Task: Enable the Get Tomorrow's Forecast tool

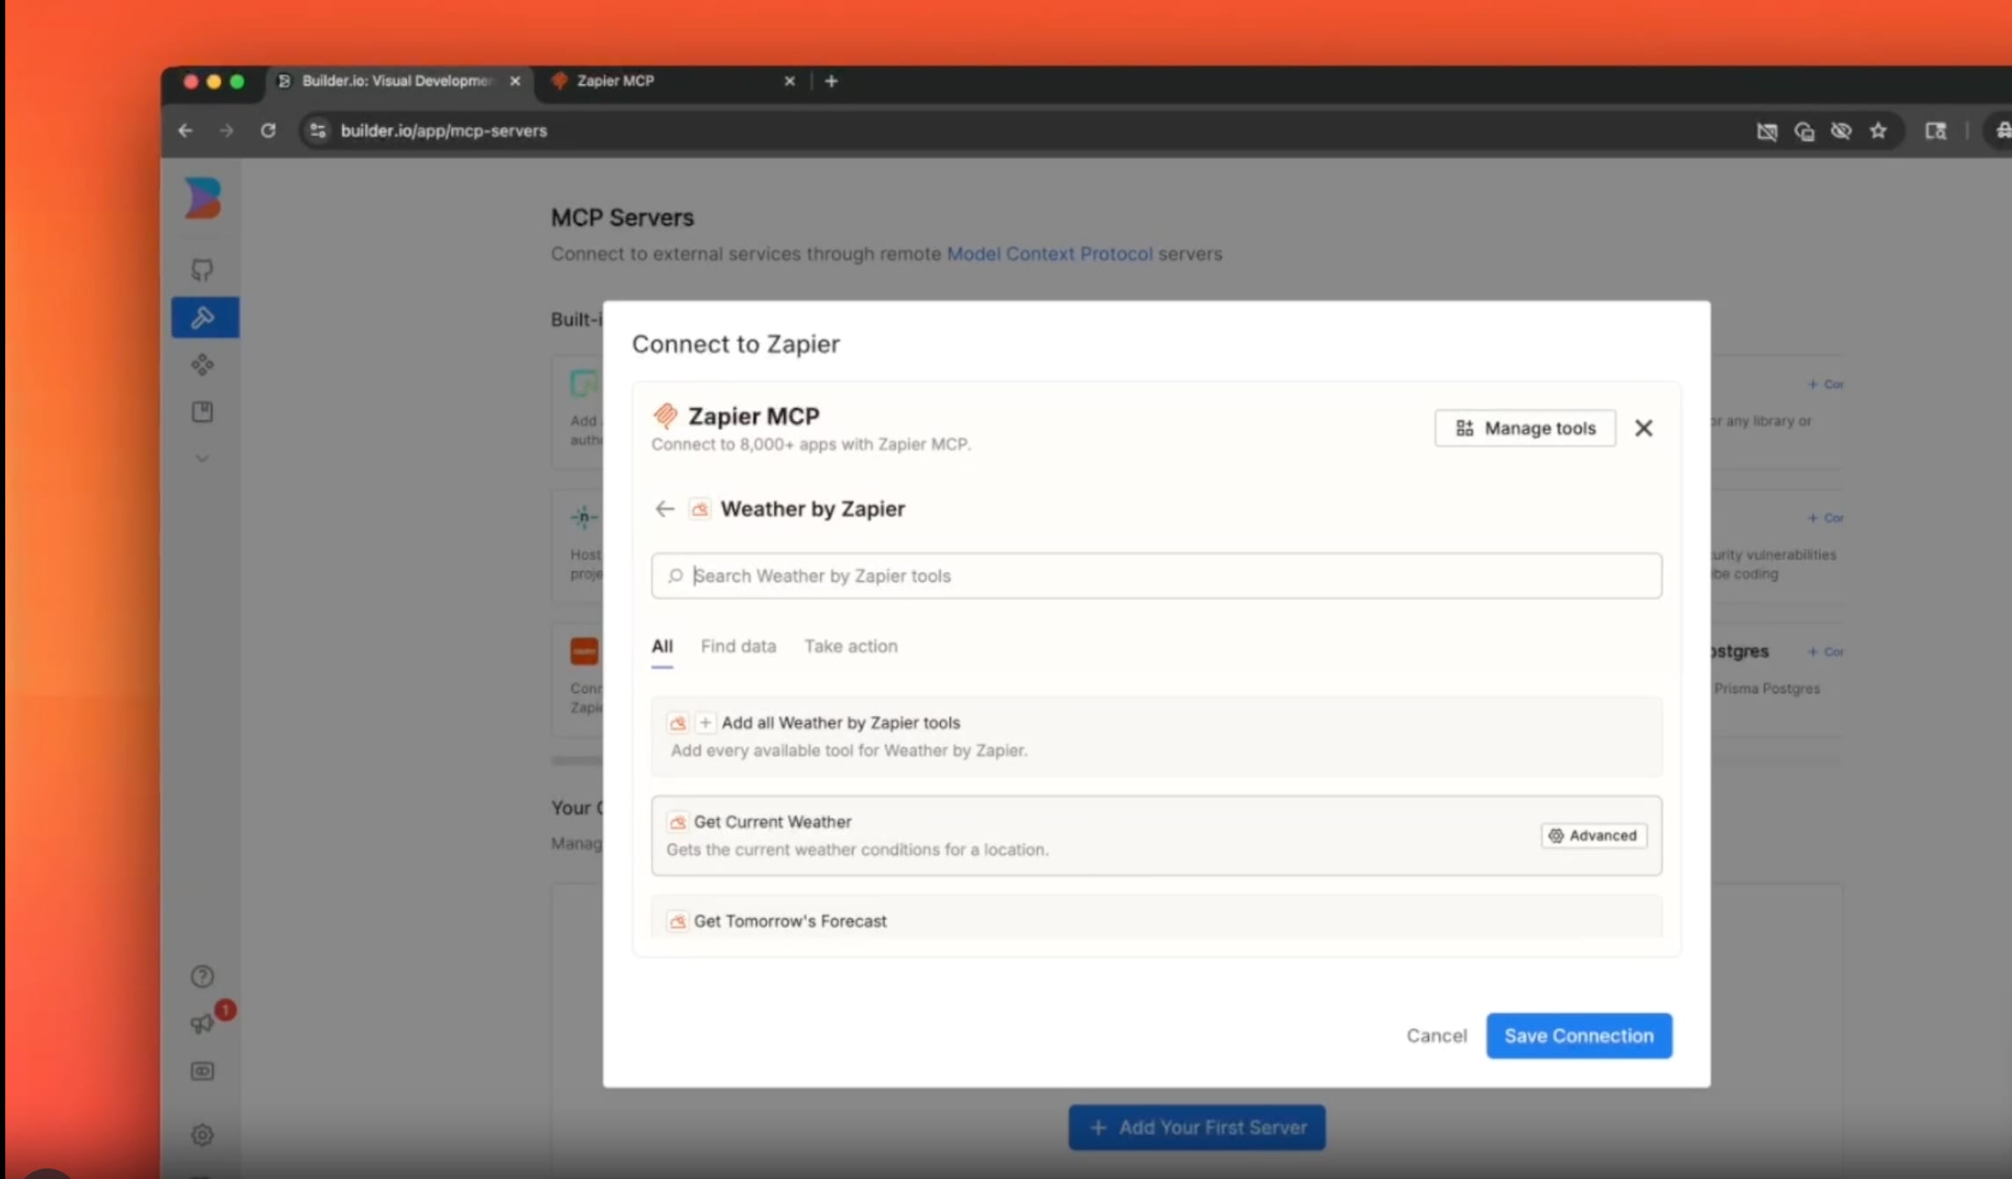Action: (x=790, y=921)
